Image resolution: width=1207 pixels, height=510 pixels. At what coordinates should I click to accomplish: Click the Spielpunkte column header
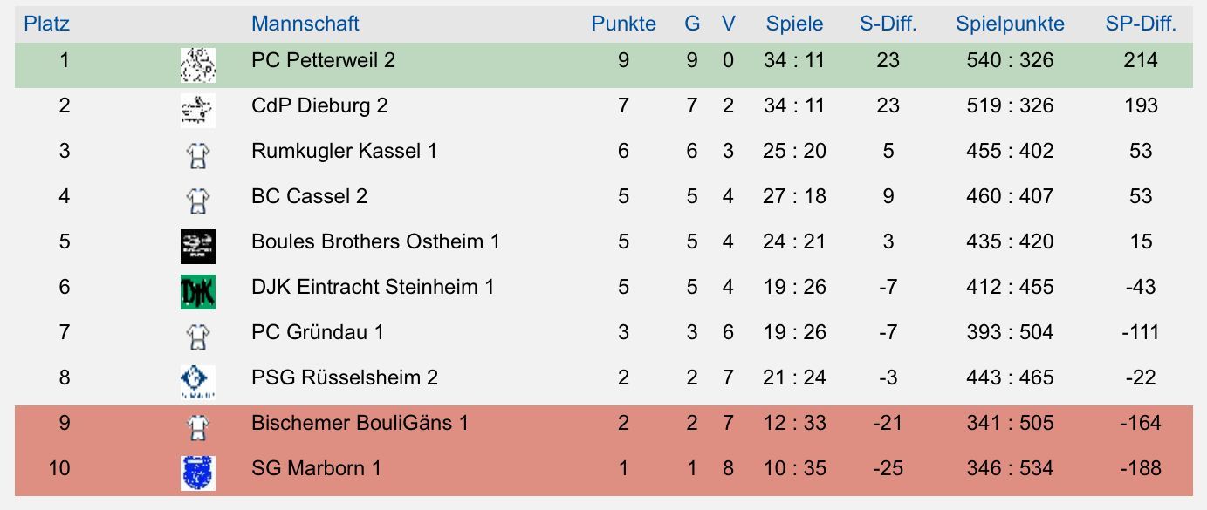pos(1010,24)
